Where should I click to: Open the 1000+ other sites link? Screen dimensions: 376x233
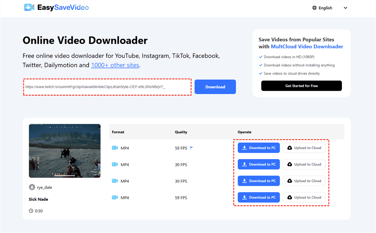(115, 65)
